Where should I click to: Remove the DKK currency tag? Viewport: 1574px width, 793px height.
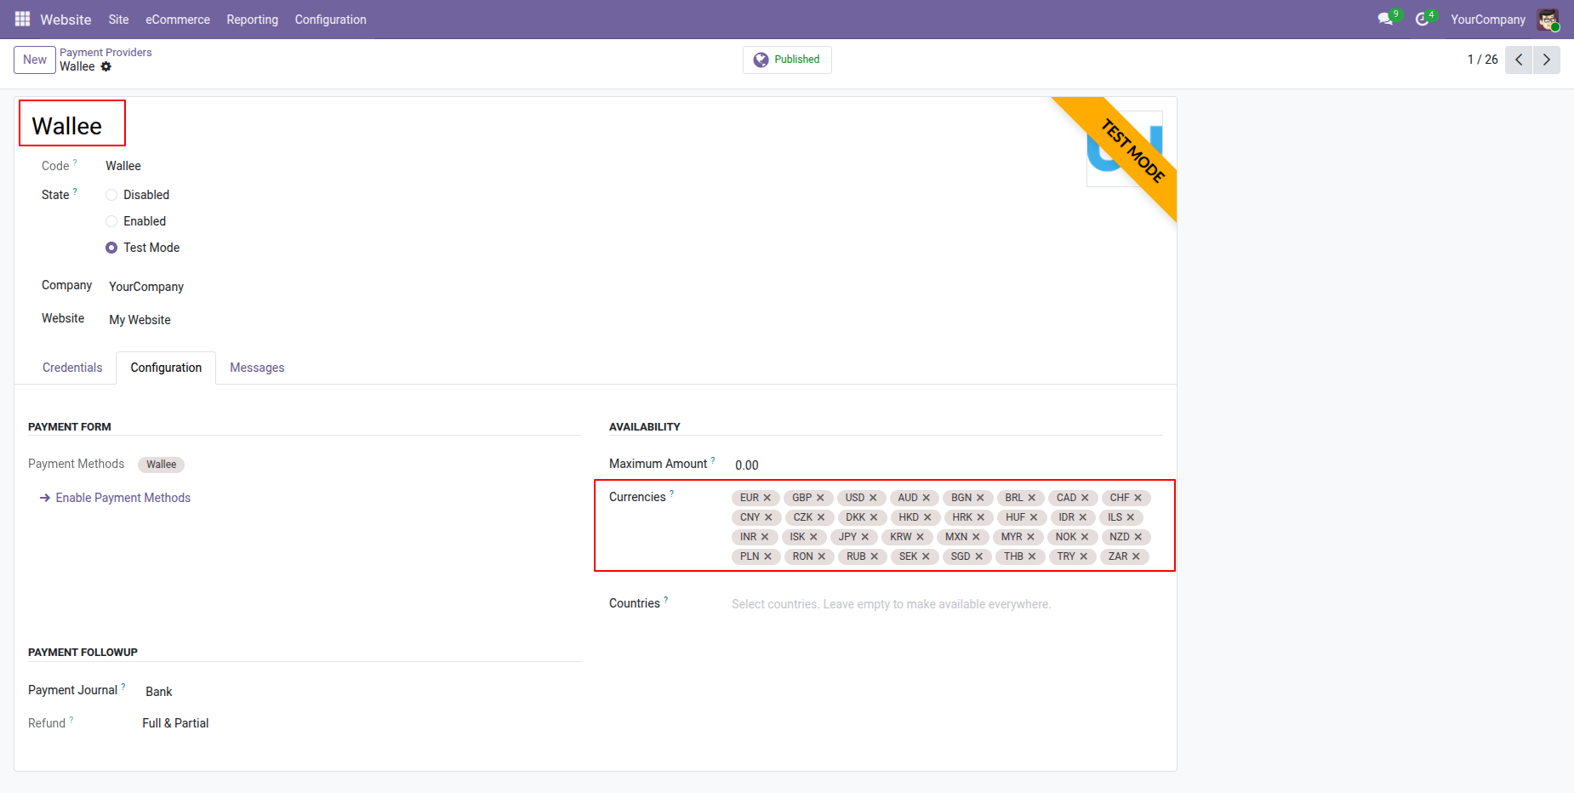pos(874,517)
